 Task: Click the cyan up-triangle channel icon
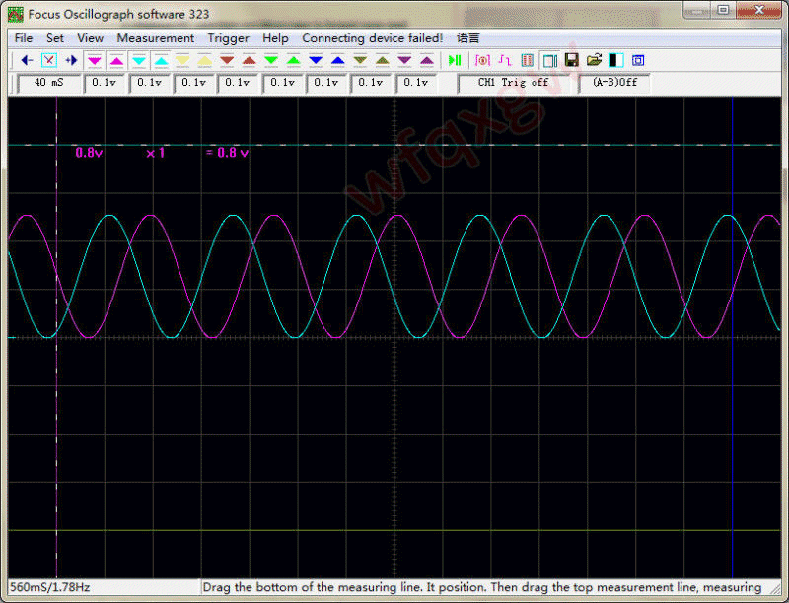click(x=161, y=60)
